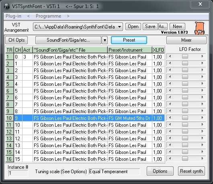The image size is (213, 184).
Task: Click the Save arrangement button
Action: 150,26
